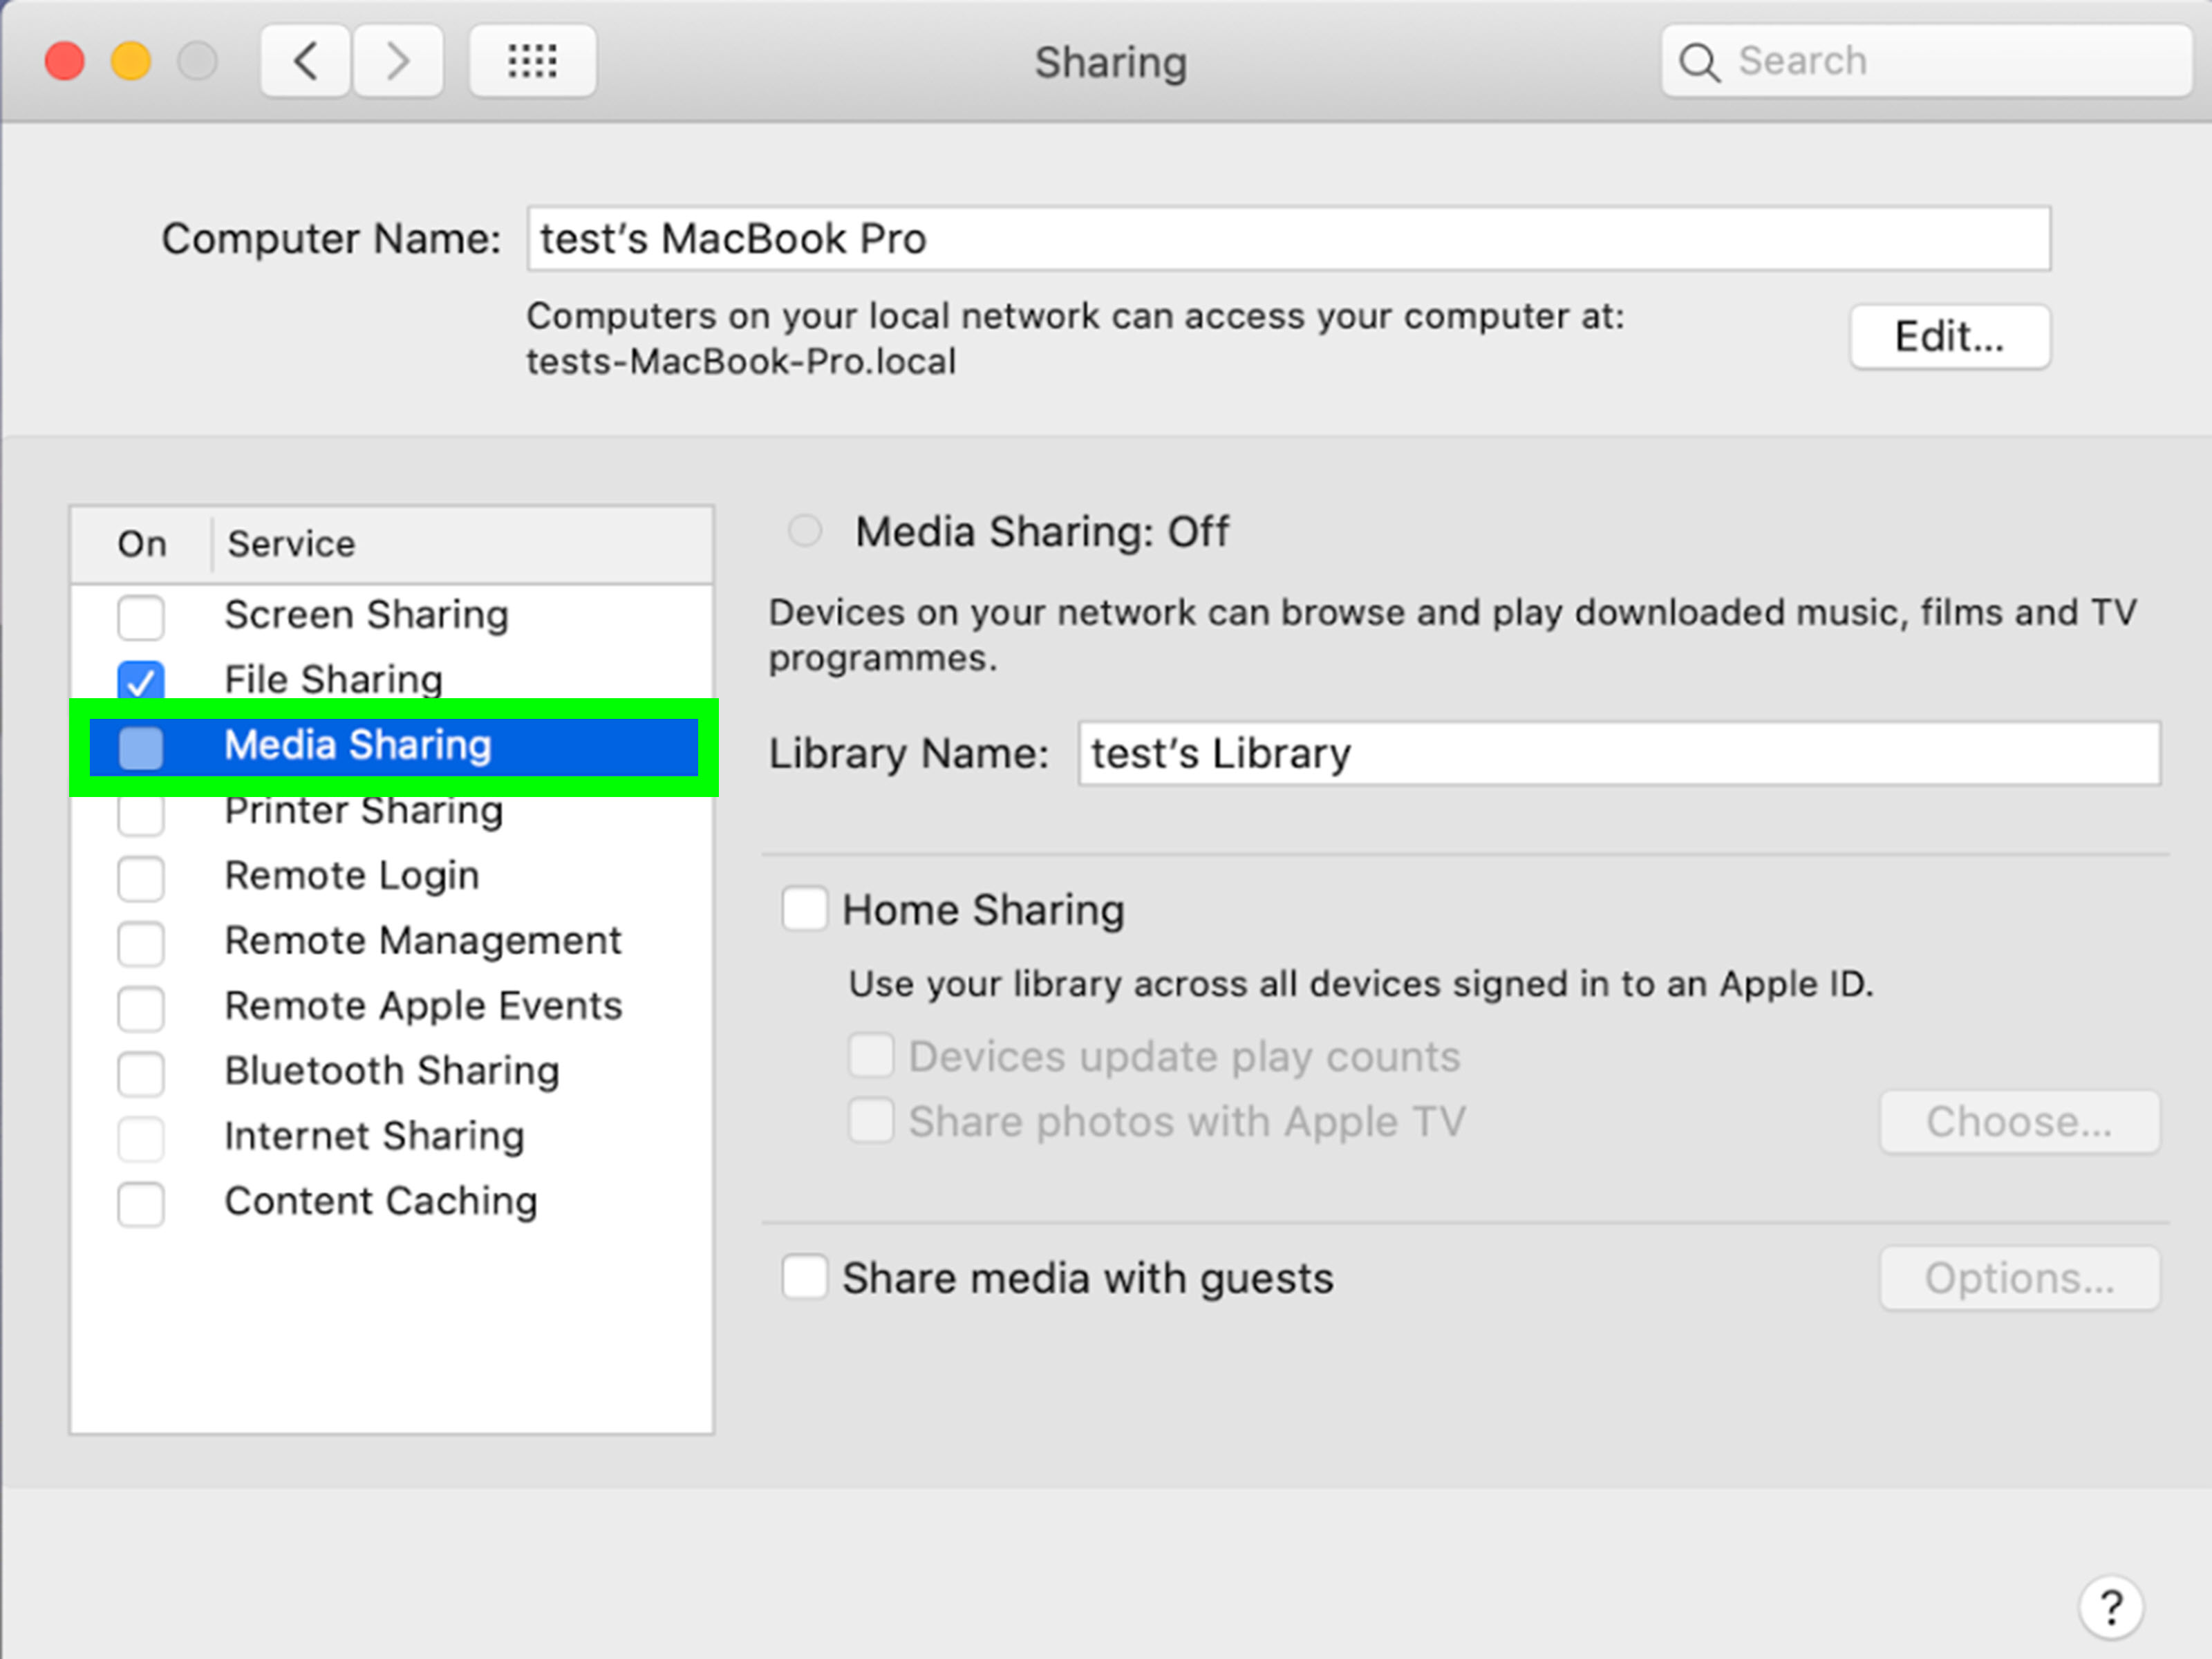Tick Share photos with Apple TV
The image size is (2212, 1659).
[871, 1120]
